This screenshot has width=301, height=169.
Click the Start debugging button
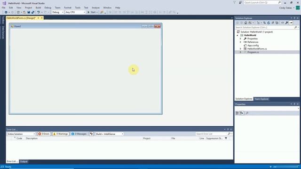coord(92,12)
